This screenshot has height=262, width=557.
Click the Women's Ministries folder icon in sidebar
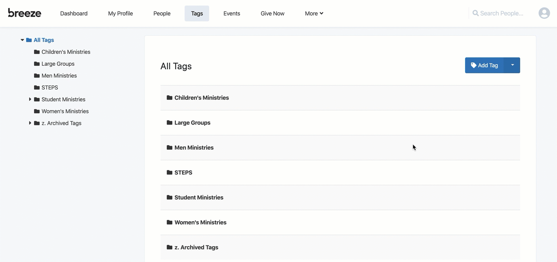point(37,111)
